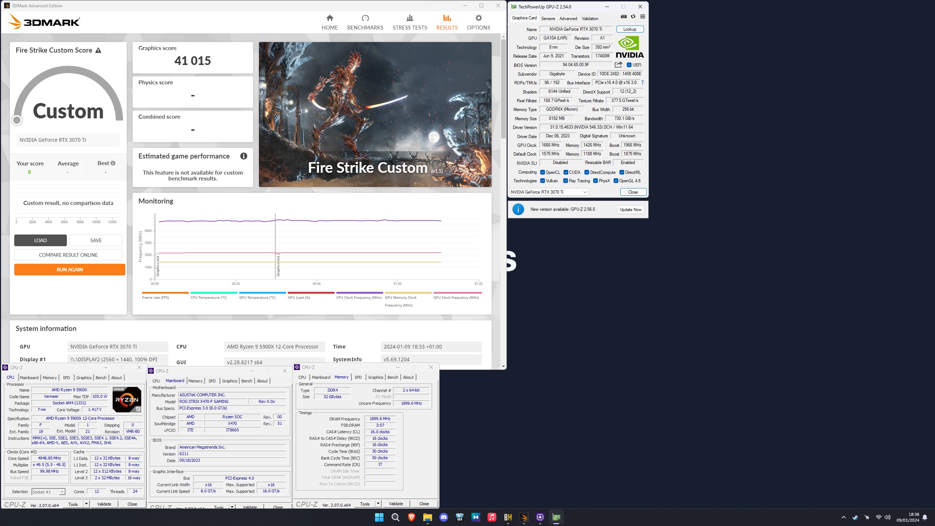Show hidden tray icons chevron
935x526 pixels.
pos(843,517)
